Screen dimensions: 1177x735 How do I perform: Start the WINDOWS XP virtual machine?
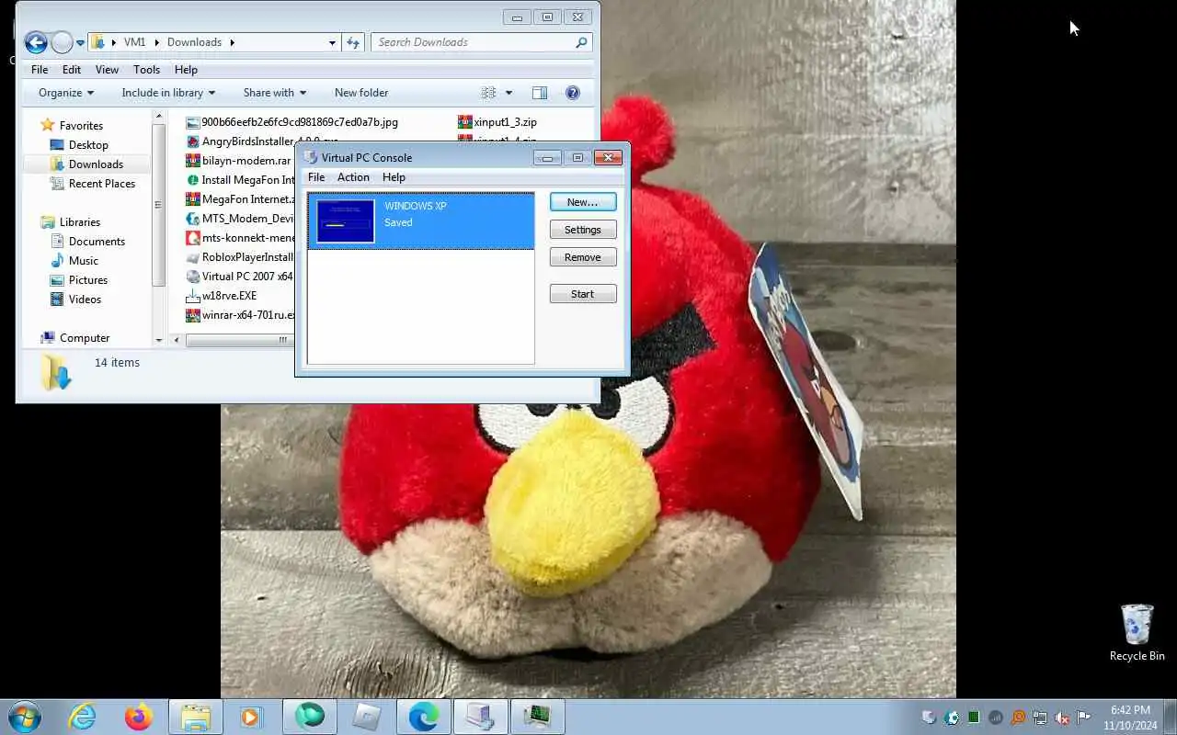(583, 294)
